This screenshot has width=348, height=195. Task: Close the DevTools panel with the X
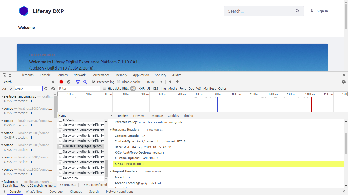pos(344,75)
